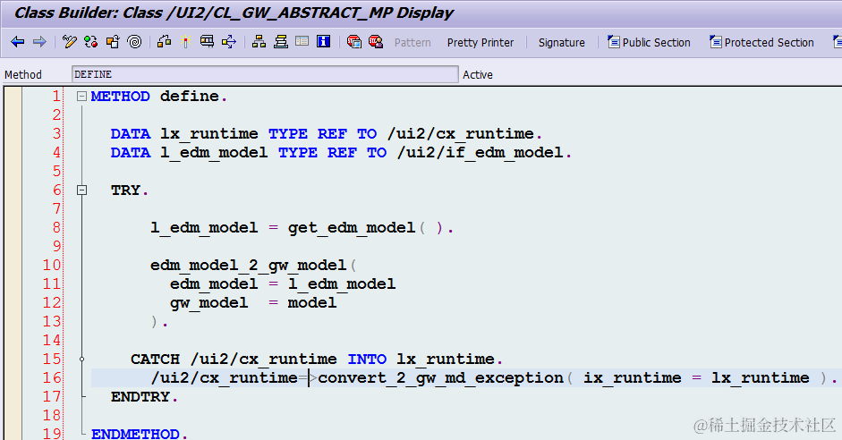Image resolution: width=842 pixels, height=440 pixels.
Task: Set a session breakpoint with the stop icon
Action: 353,42
